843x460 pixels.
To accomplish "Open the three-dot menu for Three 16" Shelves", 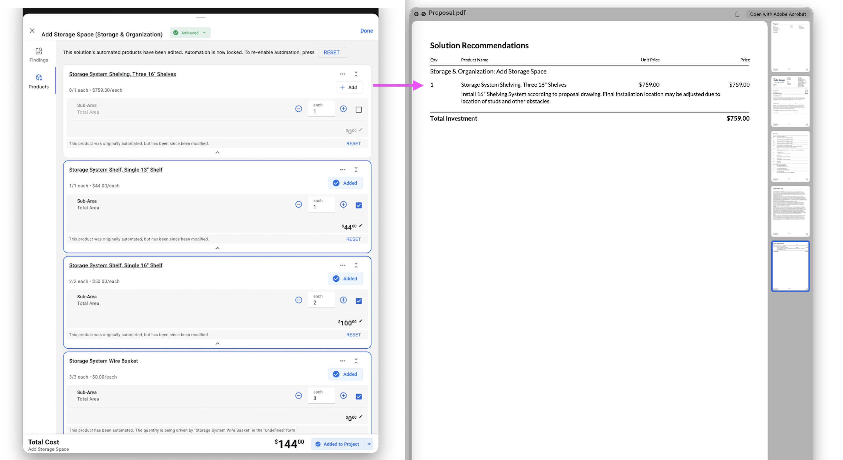I will (342, 74).
